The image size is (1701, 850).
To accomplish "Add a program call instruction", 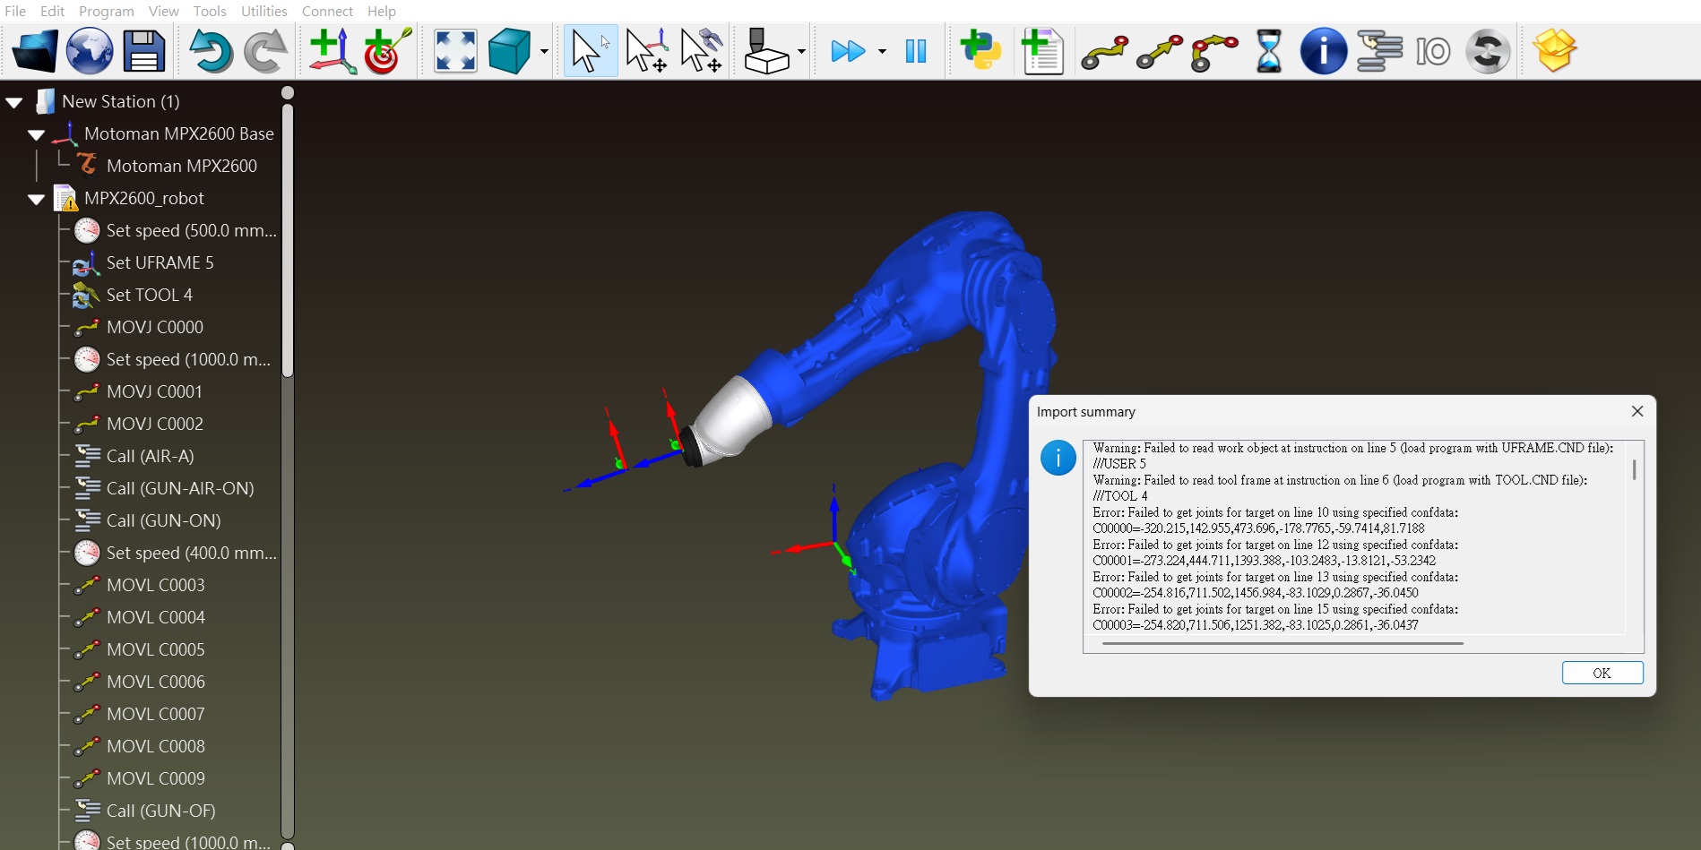I will tap(1379, 51).
